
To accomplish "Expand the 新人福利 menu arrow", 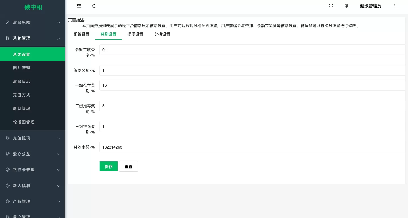I will pyautogui.click(x=59, y=186).
